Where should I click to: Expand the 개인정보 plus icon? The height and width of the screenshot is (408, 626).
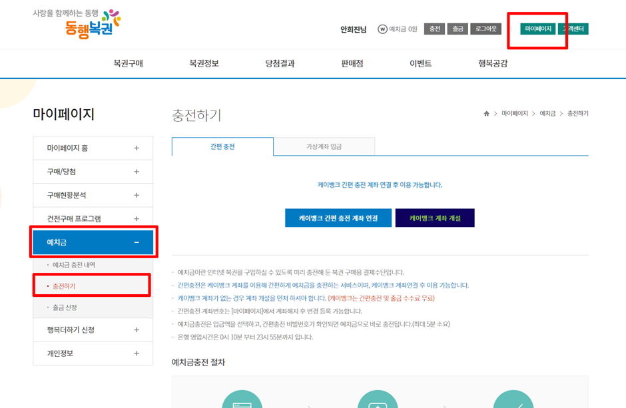[137, 353]
